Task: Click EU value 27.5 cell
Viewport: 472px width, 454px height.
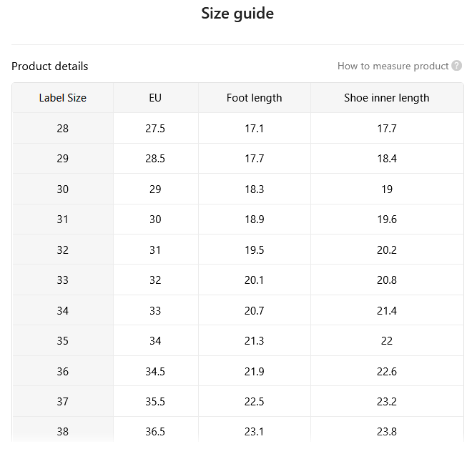Action: click(x=155, y=129)
